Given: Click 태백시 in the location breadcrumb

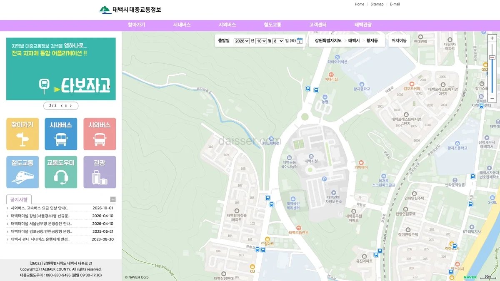Looking at the screenshot, I should pos(354,41).
